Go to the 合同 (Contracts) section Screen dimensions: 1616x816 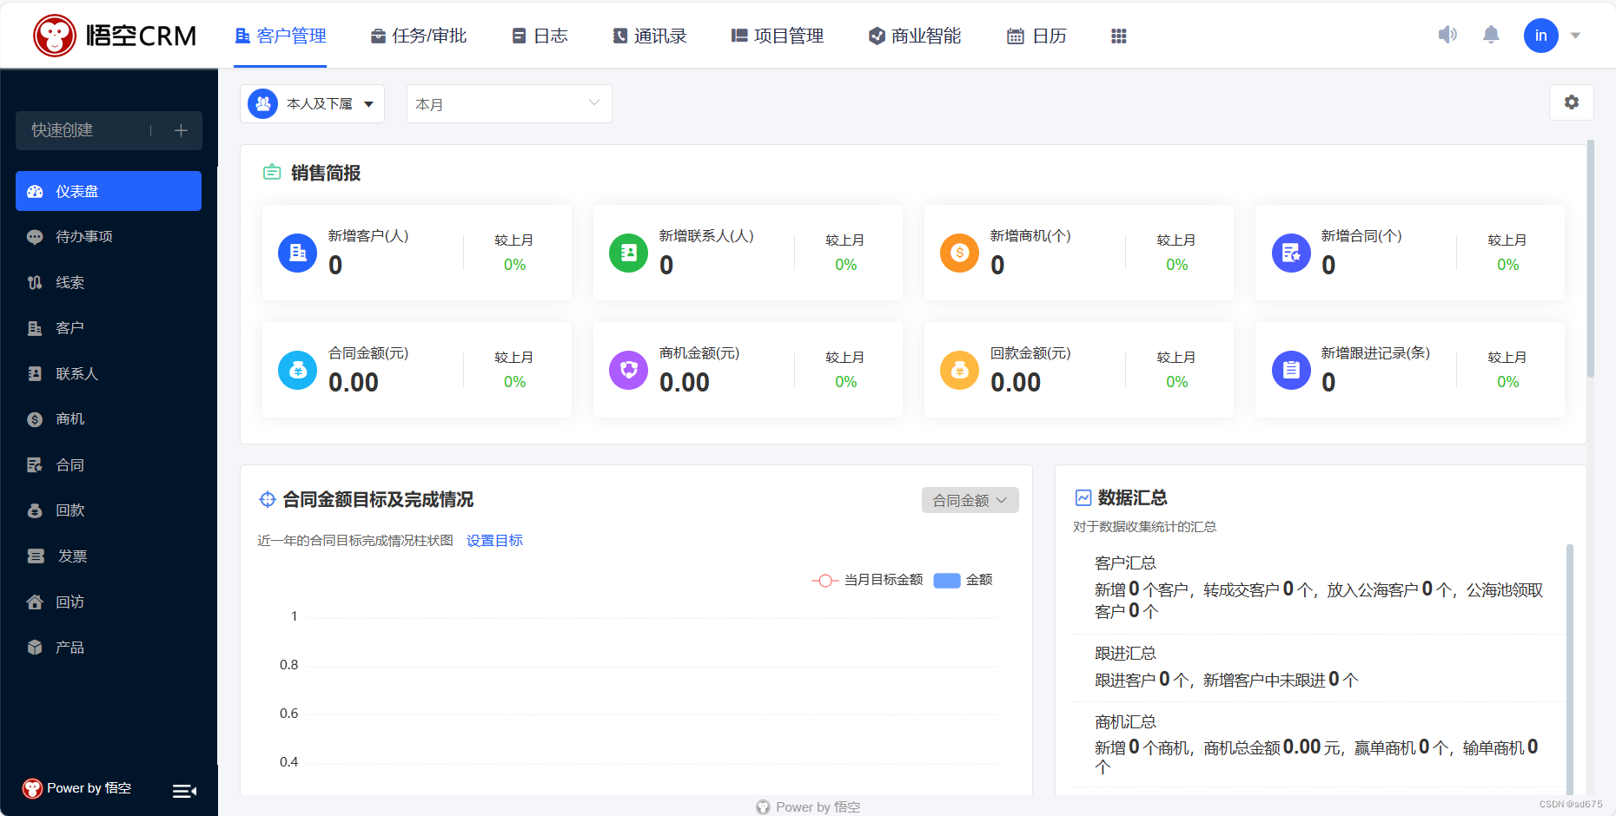[70, 464]
